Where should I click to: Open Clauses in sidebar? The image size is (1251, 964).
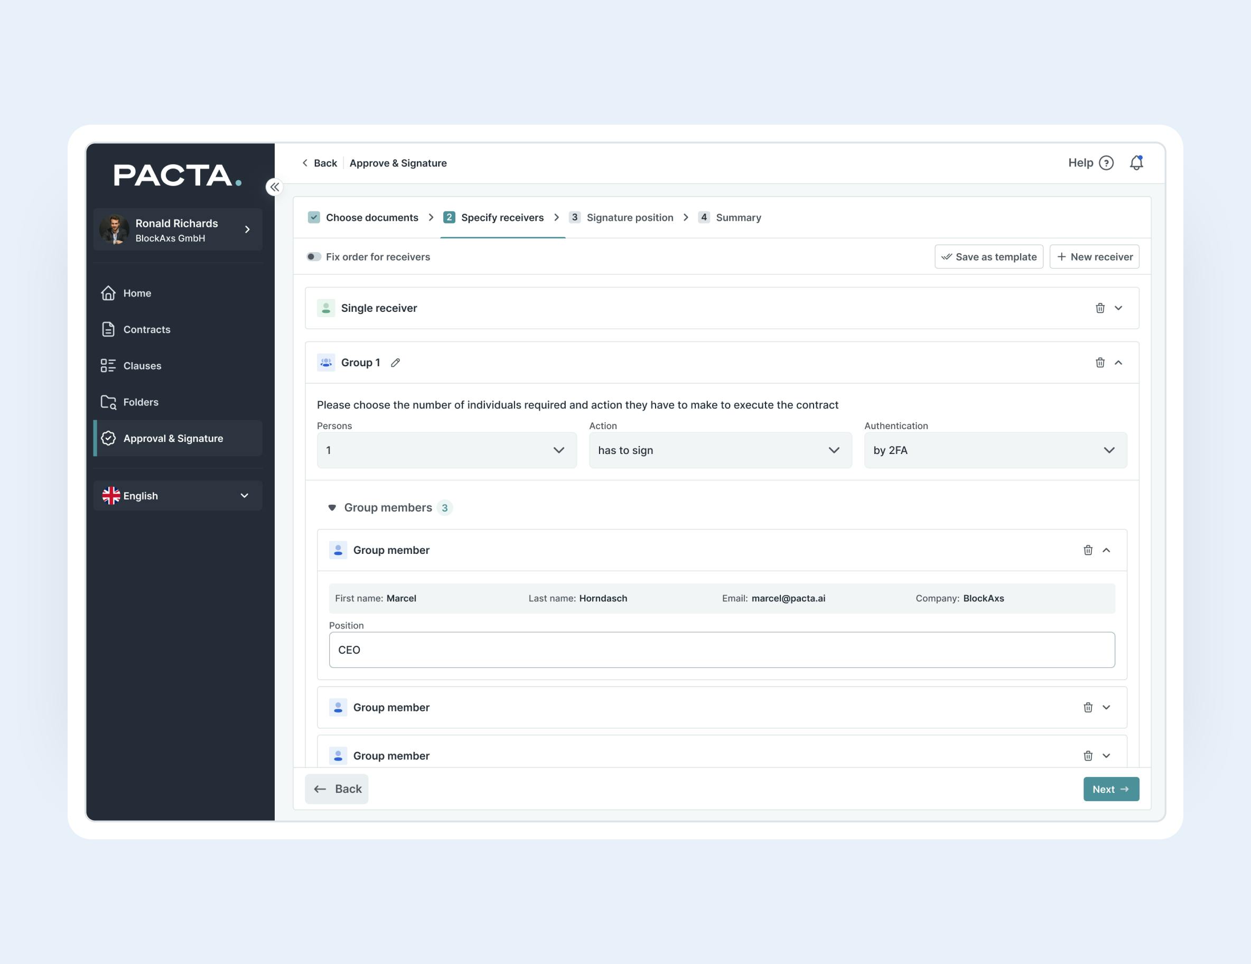[x=178, y=366]
